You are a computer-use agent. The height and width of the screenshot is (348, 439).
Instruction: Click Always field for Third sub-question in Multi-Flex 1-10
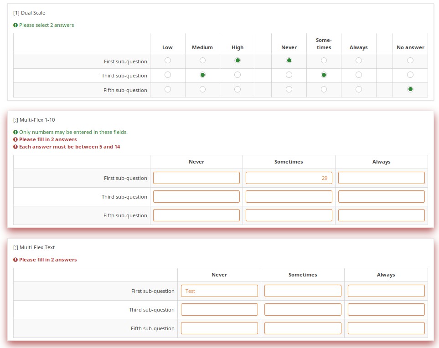(x=382, y=196)
